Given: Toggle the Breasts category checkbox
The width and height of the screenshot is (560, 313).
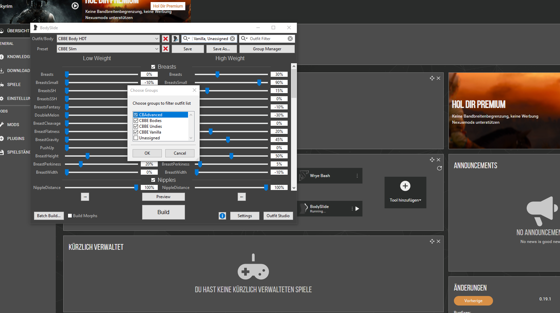Looking at the screenshot, I should [x=153, y=67].
